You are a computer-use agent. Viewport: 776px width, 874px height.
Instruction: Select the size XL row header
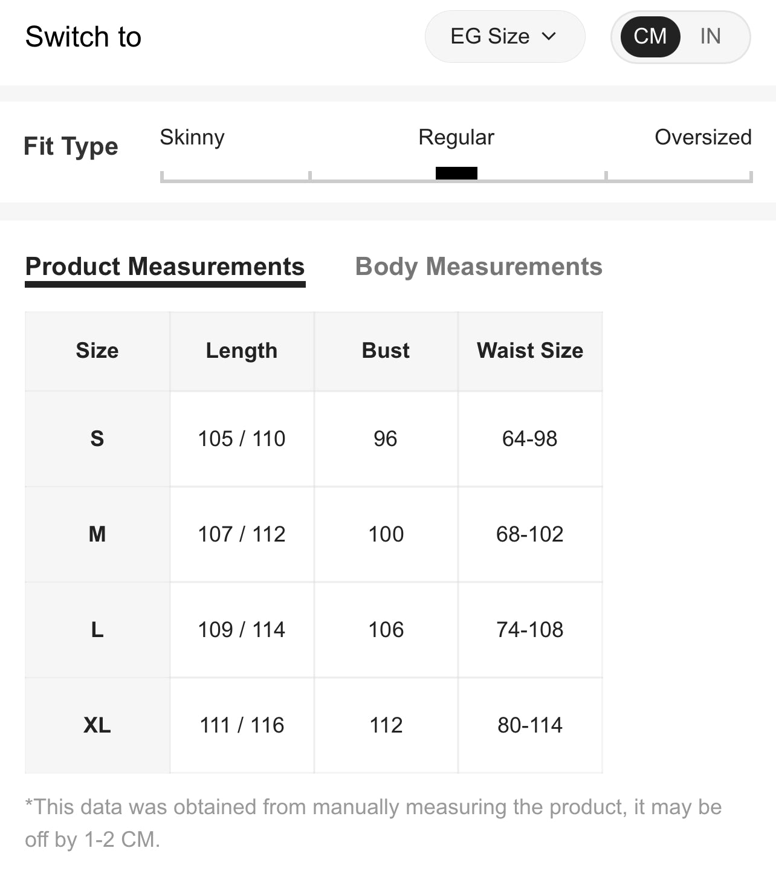[x=97, y=725]
